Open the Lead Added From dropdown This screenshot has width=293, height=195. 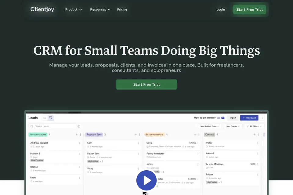209,126
